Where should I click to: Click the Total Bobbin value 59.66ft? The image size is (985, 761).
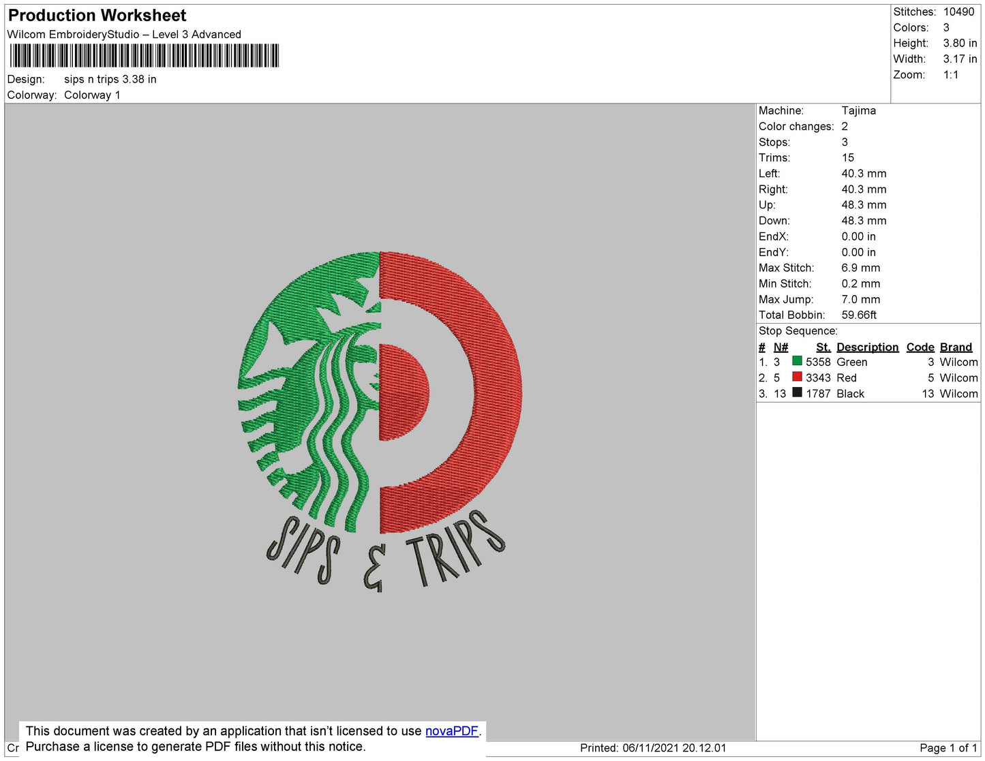[859, 315]
